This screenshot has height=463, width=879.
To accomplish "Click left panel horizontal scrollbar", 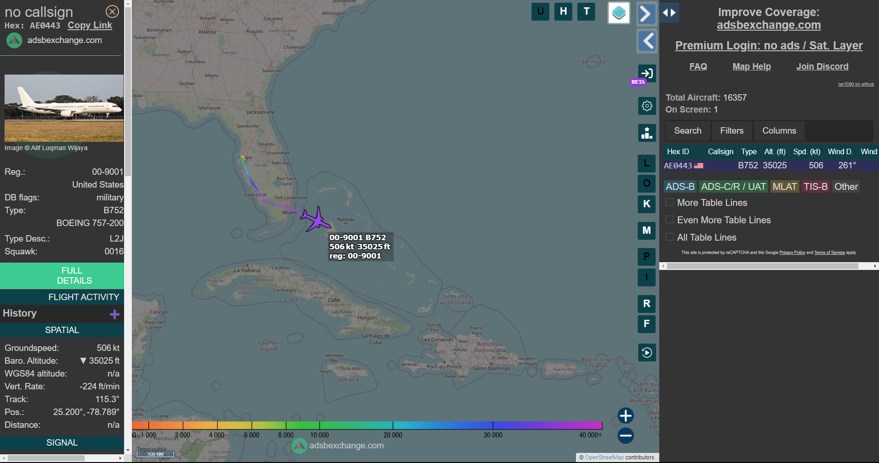I will [x=46, y=458].
